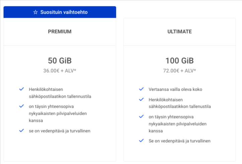242x164 pixels.
Task: Select the Suosituin vaihtoehto blue banner
Action: coord(60,12)
